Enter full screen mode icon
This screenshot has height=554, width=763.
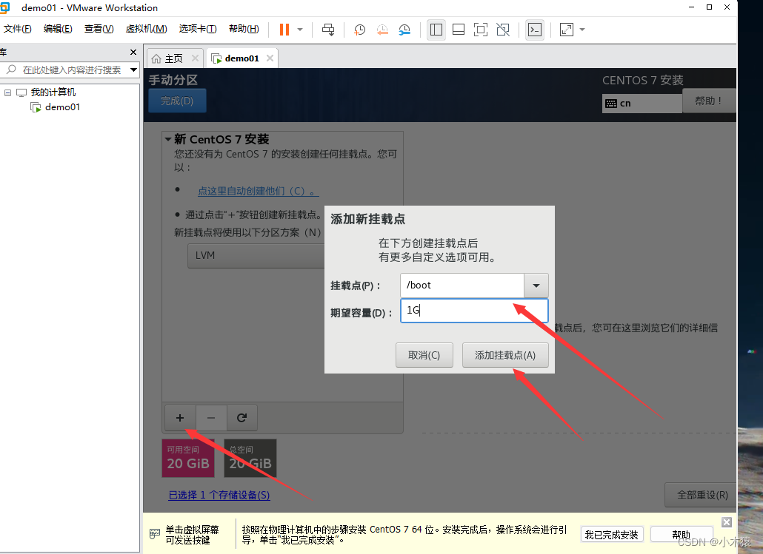tap(481, 30)
